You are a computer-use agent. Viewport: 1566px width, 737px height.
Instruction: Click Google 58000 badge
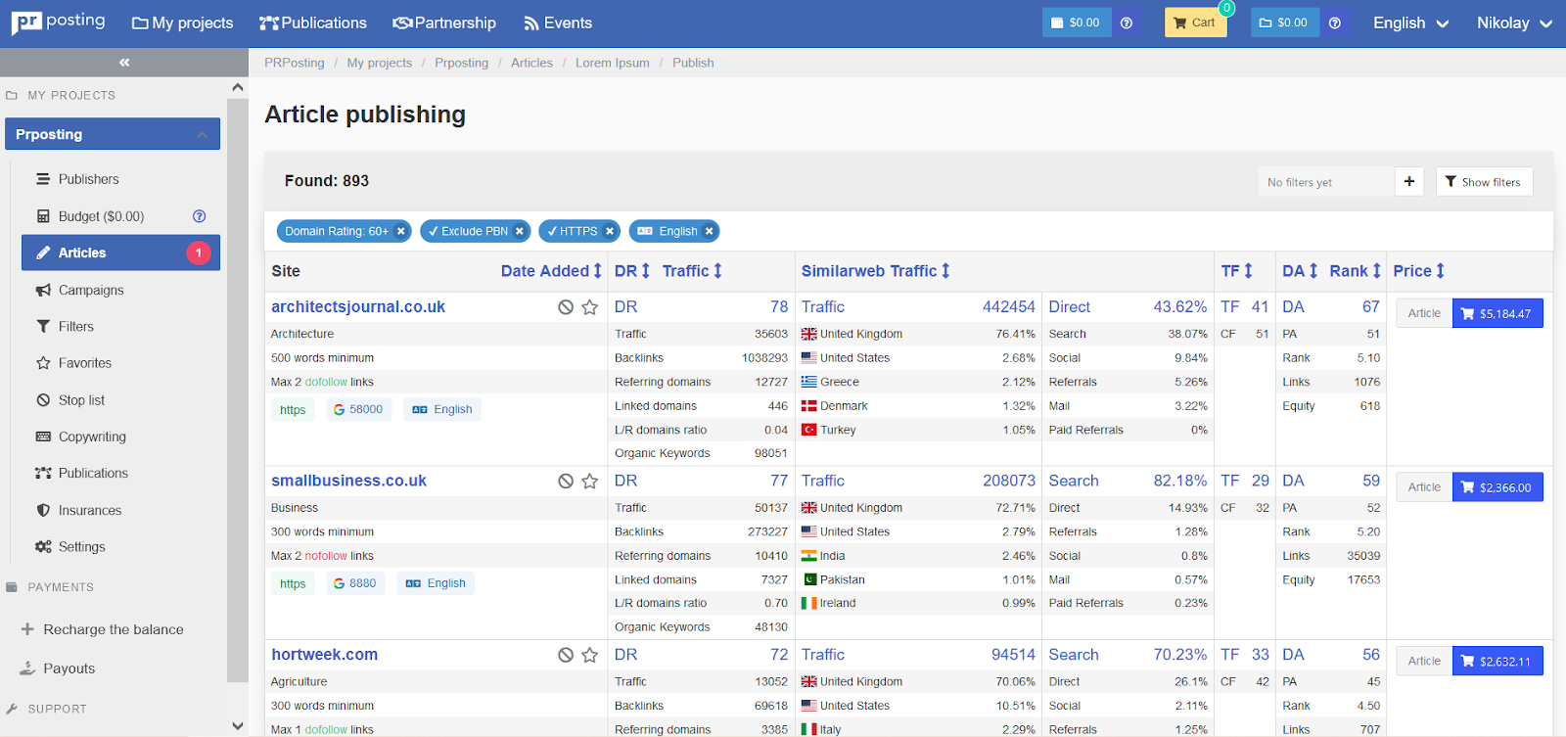click(358, 409)
